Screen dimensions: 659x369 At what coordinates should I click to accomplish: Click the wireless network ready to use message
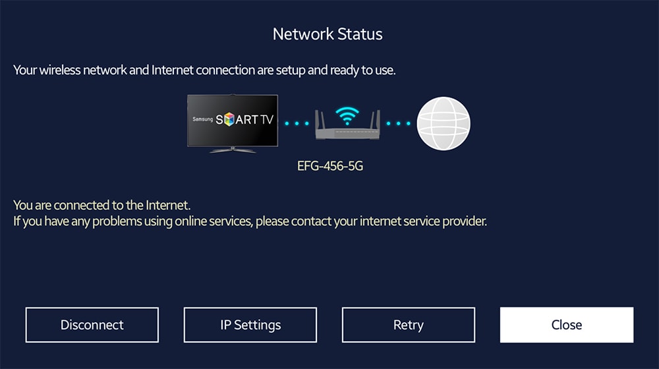tap(204, 70)
